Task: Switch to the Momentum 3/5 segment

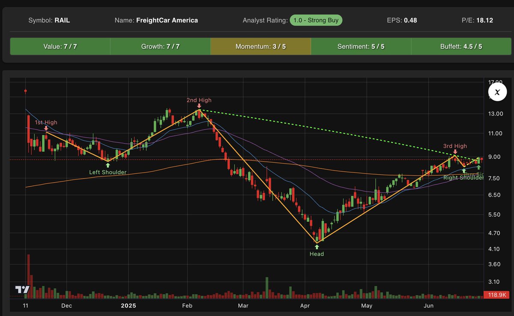Action: pyautogui.click(x=260, y=46)
